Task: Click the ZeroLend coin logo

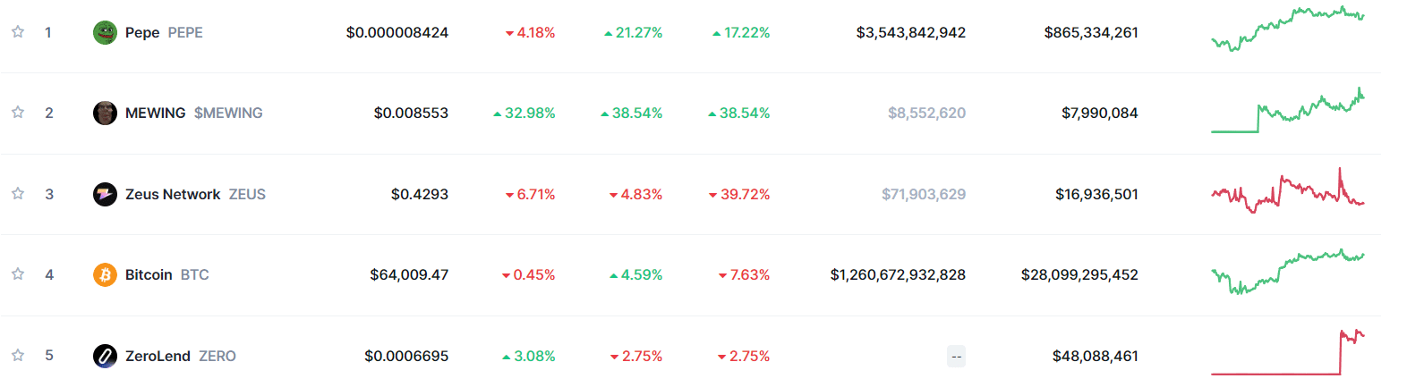Action: coord(105,356)
